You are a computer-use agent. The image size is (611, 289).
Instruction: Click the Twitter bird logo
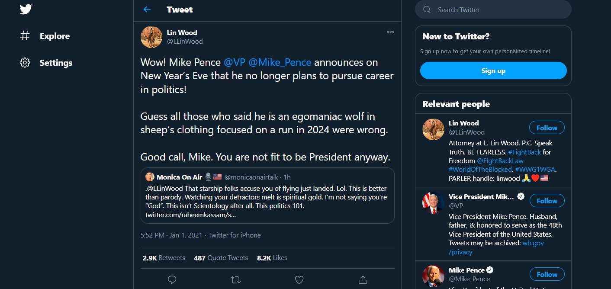click(x=26, y=9)
